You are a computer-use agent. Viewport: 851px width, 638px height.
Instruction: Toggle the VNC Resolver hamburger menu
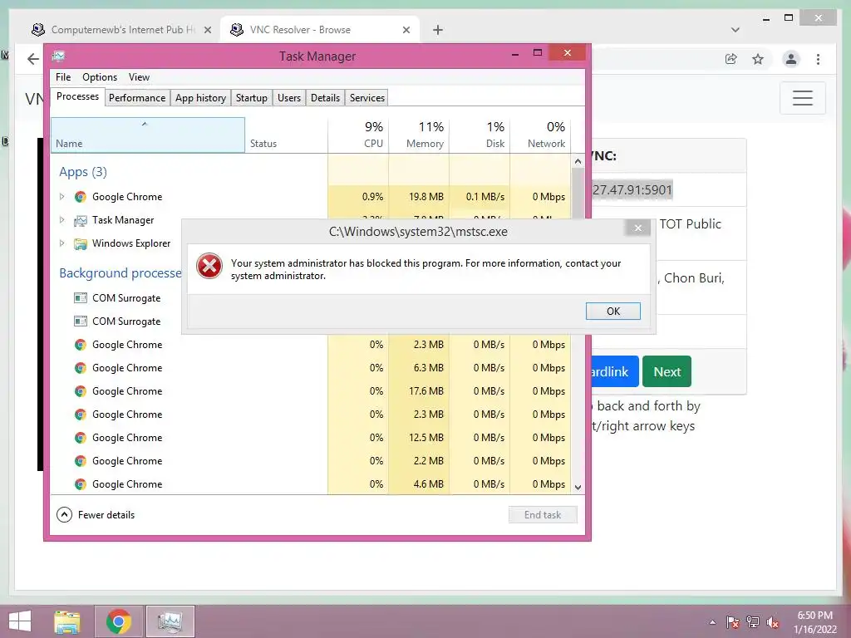coord(802,98)
